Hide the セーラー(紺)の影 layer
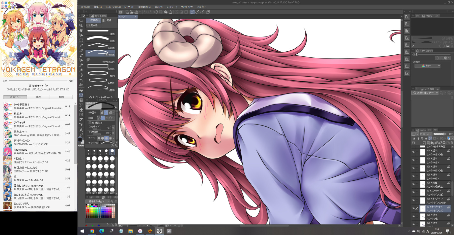This screenshot has width=454, height=235. click(413, 168)
